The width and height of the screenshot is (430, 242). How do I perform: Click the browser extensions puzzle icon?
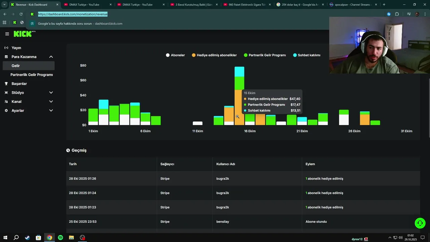coord(397,14)
